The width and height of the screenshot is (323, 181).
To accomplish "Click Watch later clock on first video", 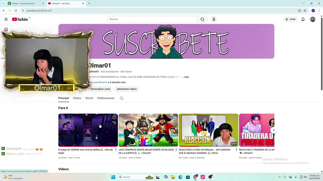I will coord(114,117).
